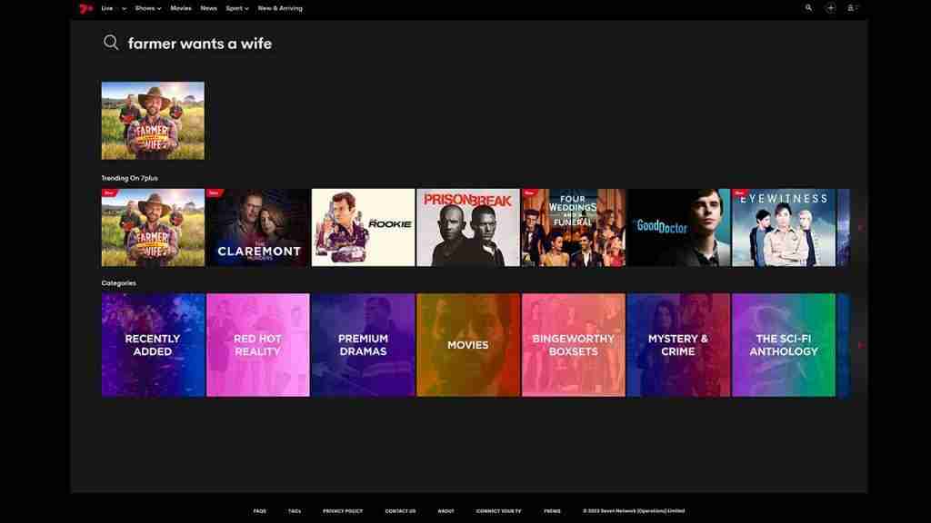Expand the Sport dropdown menu
931x523 pixels.
point(237,8)
